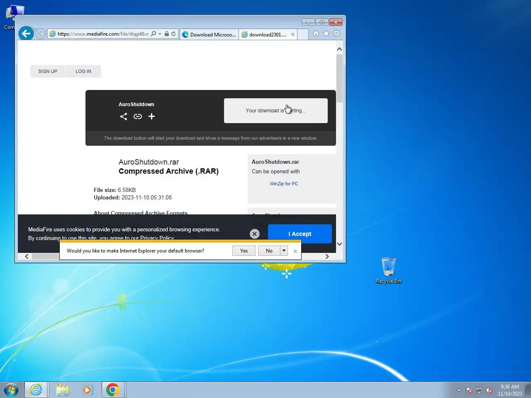This screenshot has width=531, height=398.
Task: Expand the No button dropdown arrow
Action: pos(284,251)
